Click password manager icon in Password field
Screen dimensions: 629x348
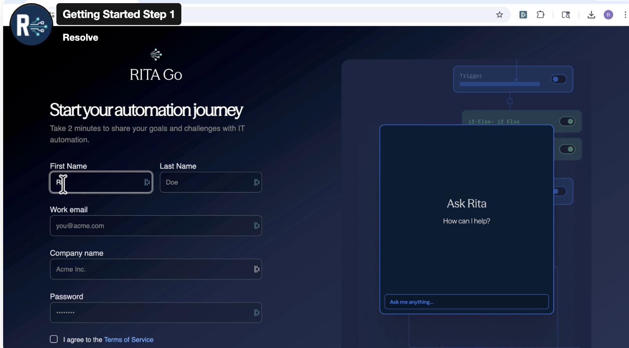257,312
